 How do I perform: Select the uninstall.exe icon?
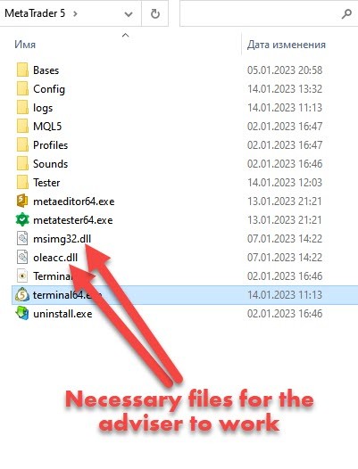pyautogui.click(x=22, y=314)
